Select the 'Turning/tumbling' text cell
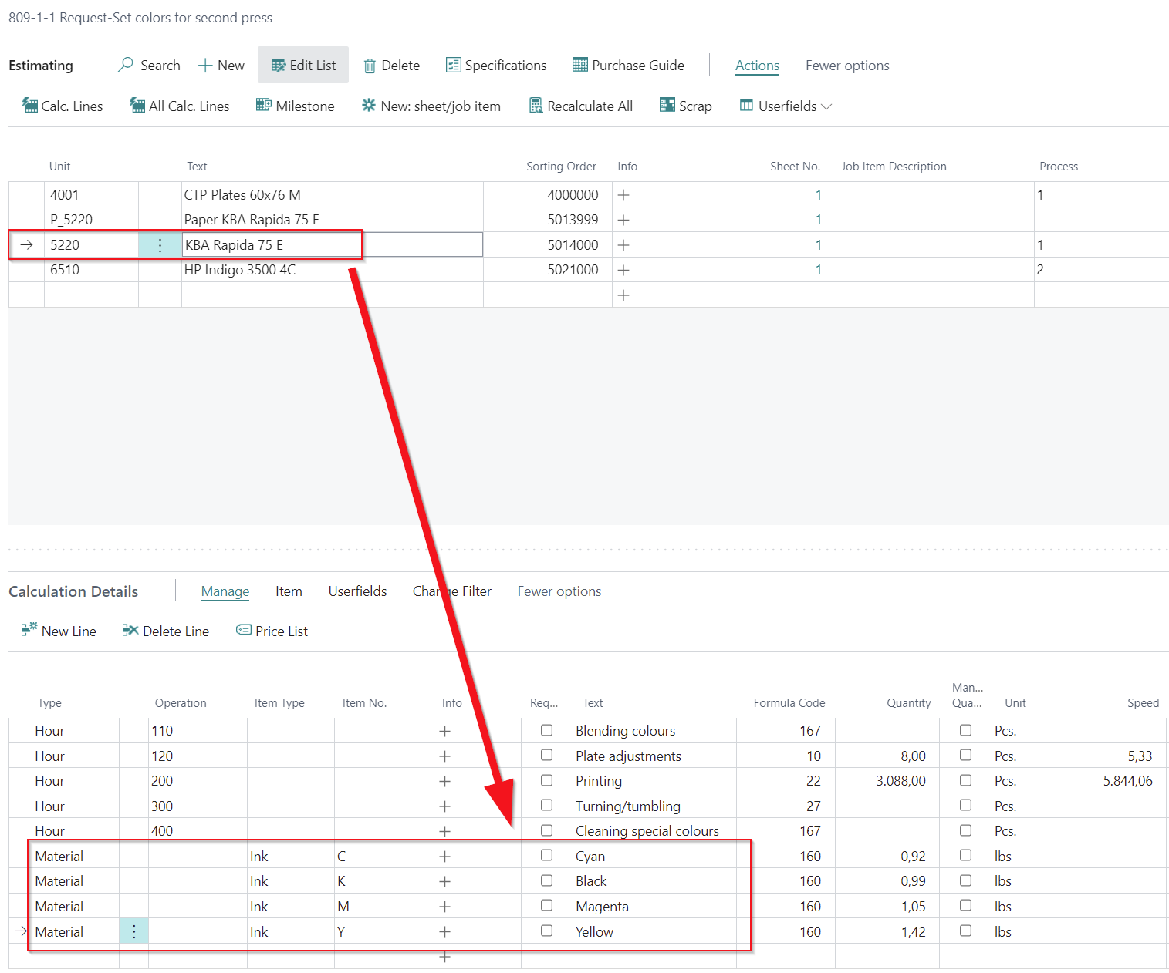The height and width of the screenshot is (973, 1169). [x=654, y=806]
